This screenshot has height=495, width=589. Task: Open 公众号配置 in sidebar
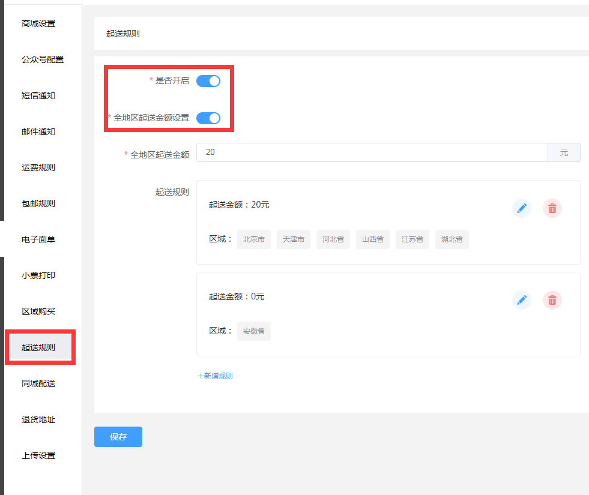[43, 59]
